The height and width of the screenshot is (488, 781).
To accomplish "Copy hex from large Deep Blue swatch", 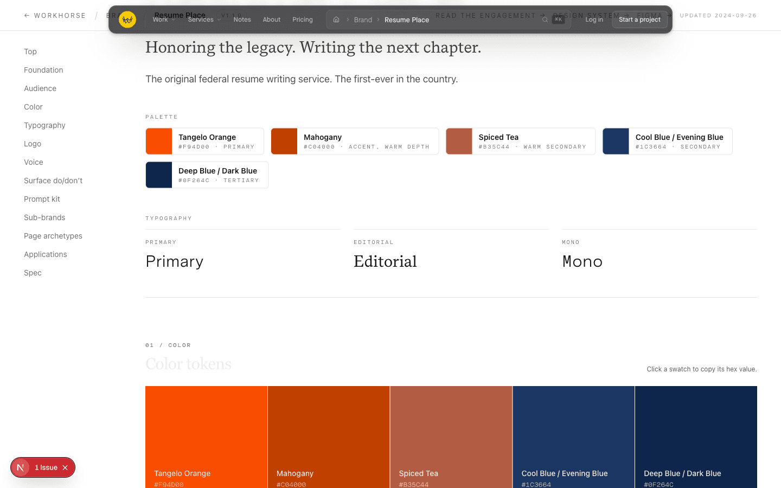I will coord(696,437).
